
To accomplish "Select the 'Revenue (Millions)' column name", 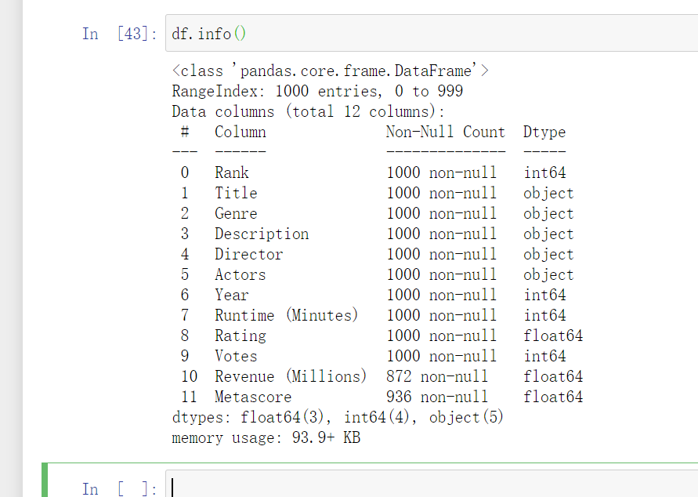I will [x=291, y=377].
